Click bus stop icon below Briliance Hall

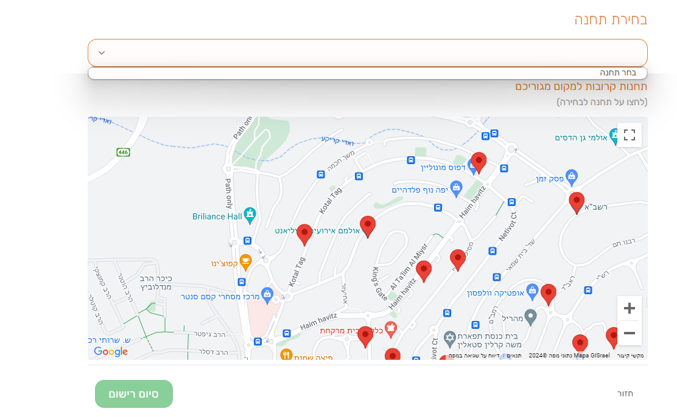pyautogui.click(x=247, y=241)
